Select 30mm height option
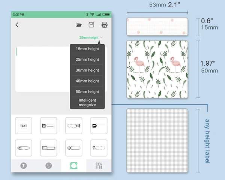The height and width of the screenshot is (180, 225). (x=87, y=70)
